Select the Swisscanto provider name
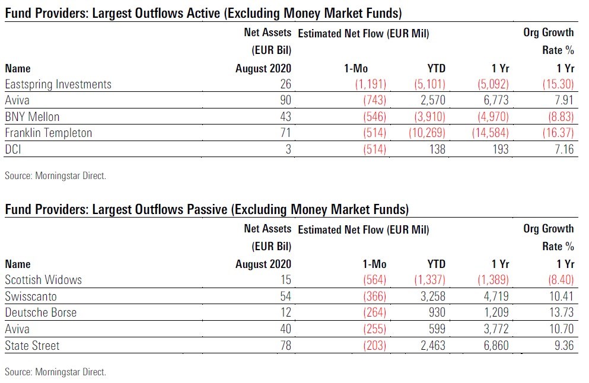The height and width of the screenshot is (383, 589). pyautogui.click(x=31, y=296)
